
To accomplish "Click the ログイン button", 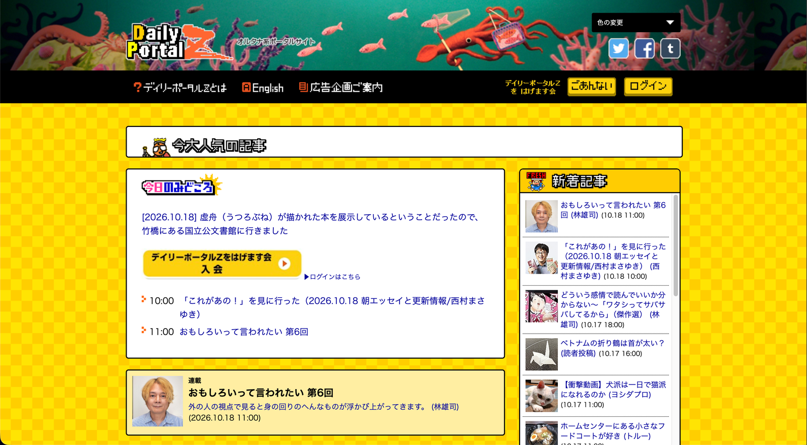I will pyautogui.click(x=648, y=86).
